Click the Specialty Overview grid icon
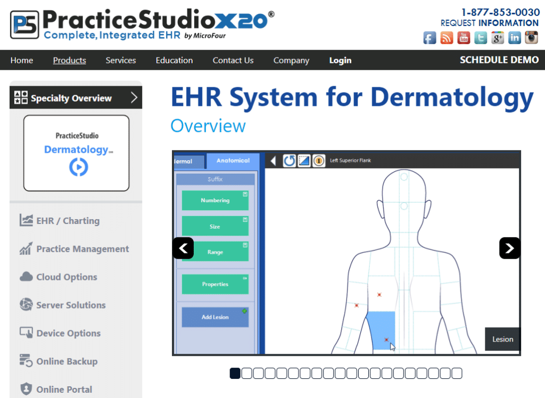The width and height of the screenshot is (545, 398). coord(21,97)
